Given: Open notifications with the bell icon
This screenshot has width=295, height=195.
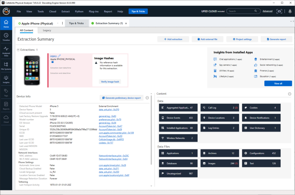Looking at the screenshot, I should click(290, 11).
